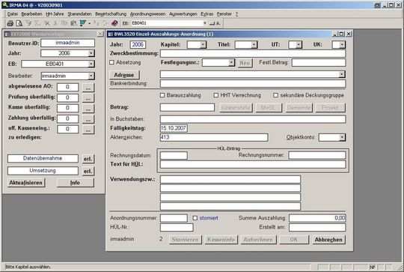Click the Jahr field showing 2006 in the form
404x272 pixels.
click(138, 45)
